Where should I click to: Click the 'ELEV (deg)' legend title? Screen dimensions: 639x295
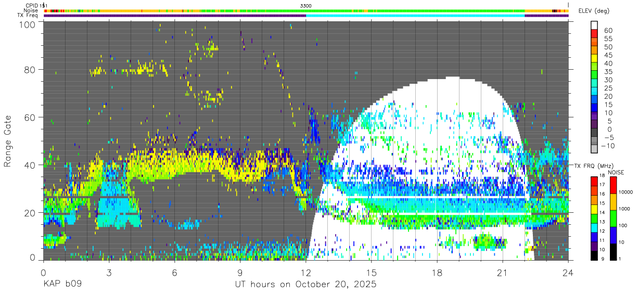coord(594,10)
